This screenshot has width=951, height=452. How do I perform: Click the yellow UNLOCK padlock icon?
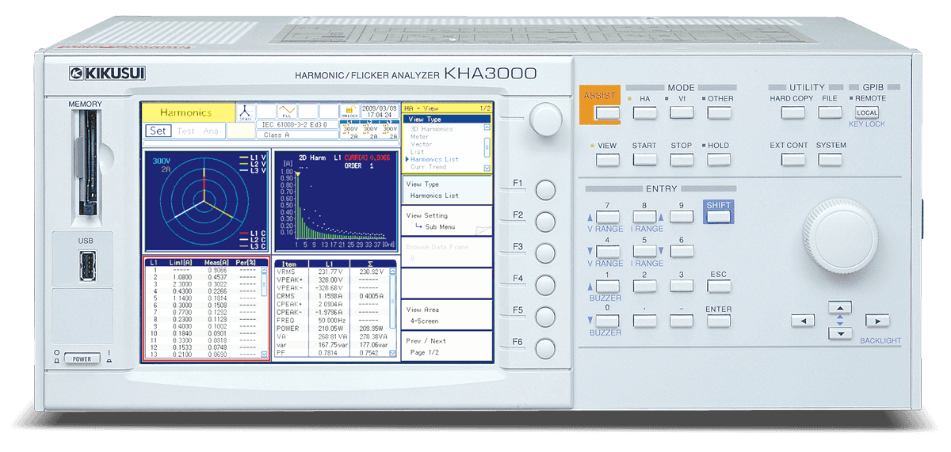[349, 112]
